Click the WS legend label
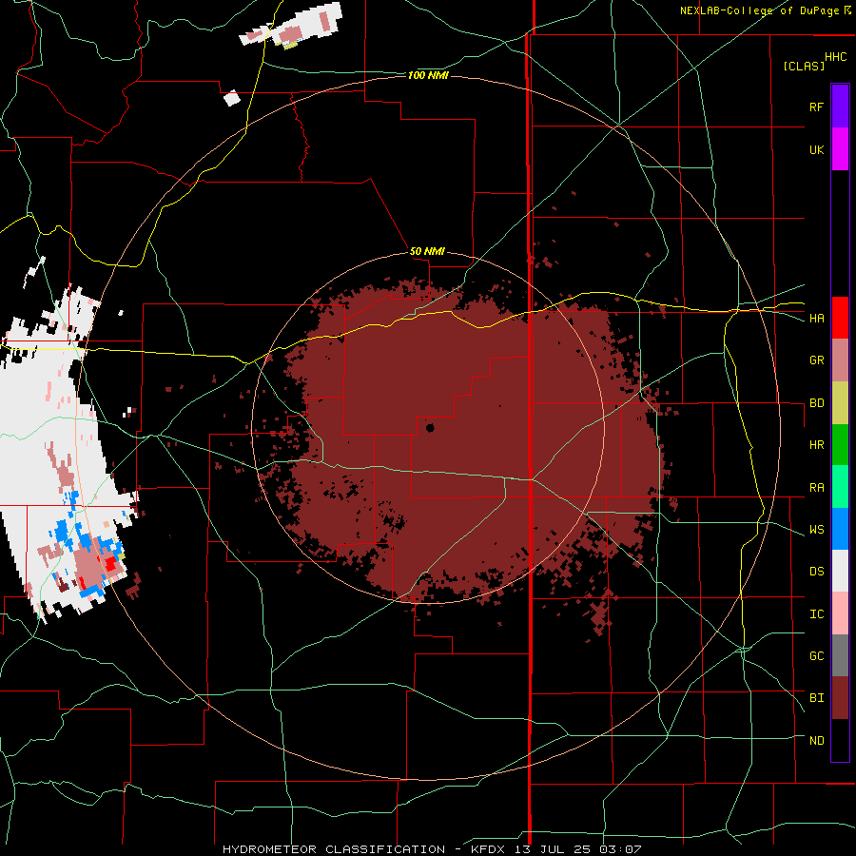856x856 pixels. 816,530
